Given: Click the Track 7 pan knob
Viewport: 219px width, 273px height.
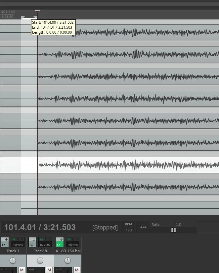Looking at the screenshot, I should point(13,260).
